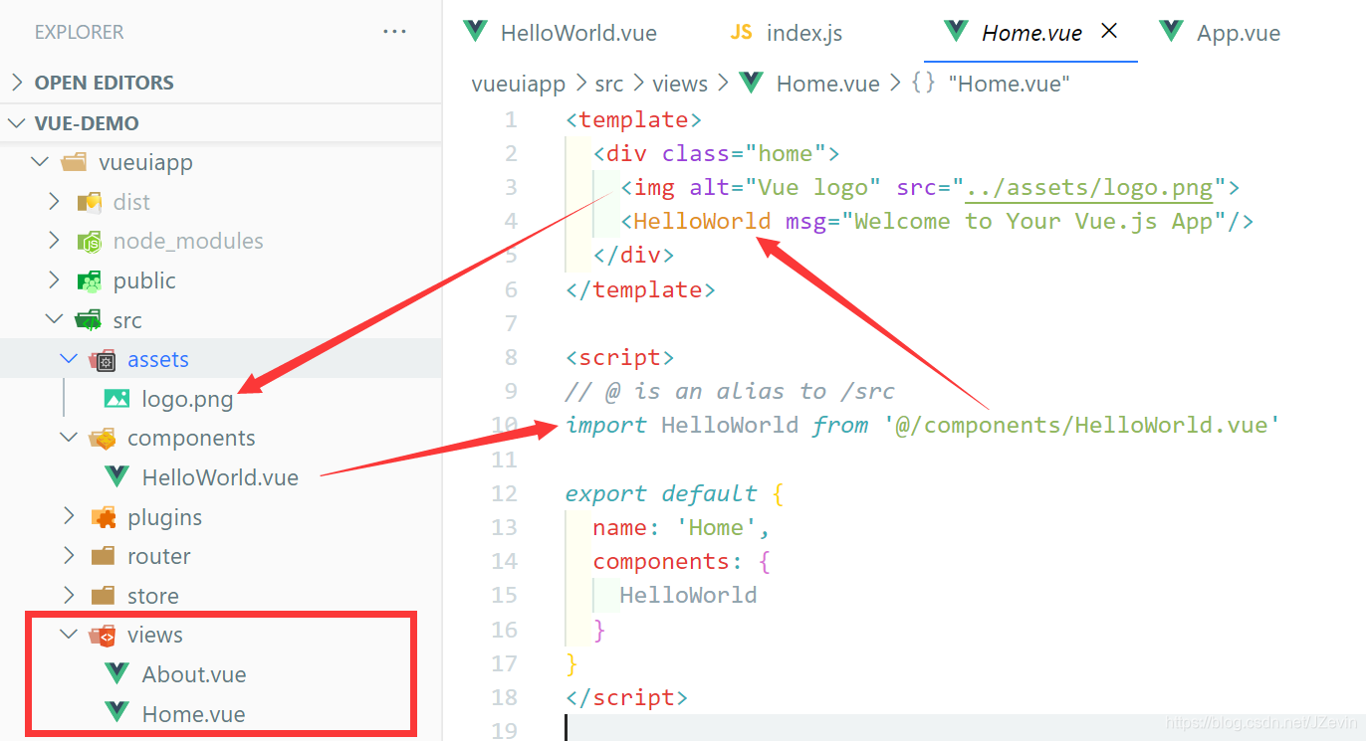1366x741 pixels.
Task: Click the Vue icon on App.vue tab
Action: [1172, 32]
